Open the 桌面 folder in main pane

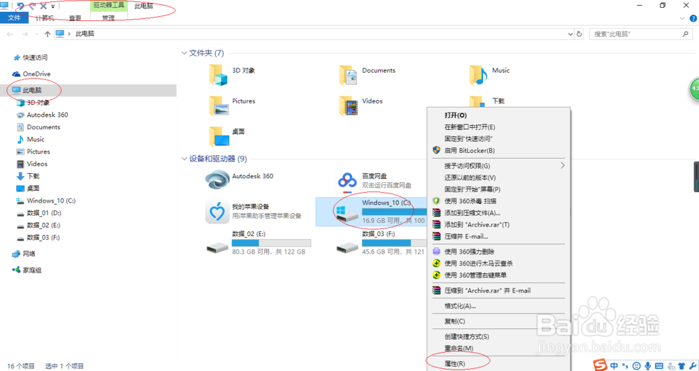pyautogui.click(x=218, y=136)
